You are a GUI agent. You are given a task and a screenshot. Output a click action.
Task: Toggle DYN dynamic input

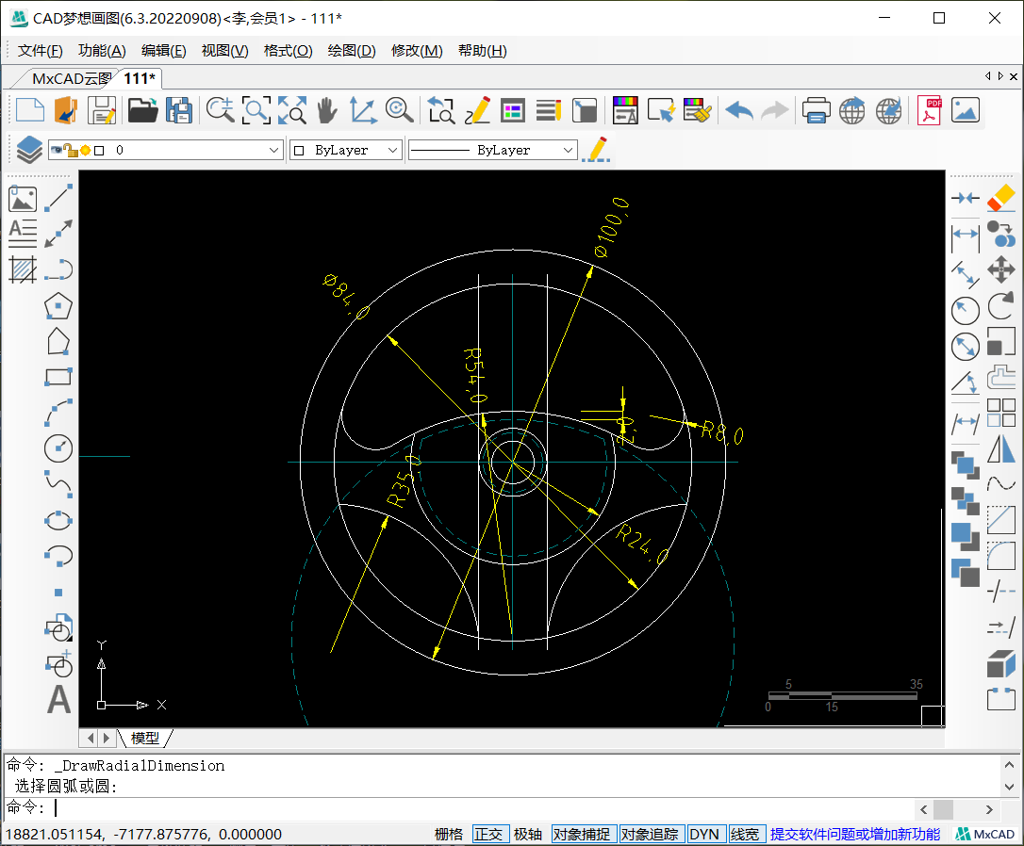click(704, 834)
